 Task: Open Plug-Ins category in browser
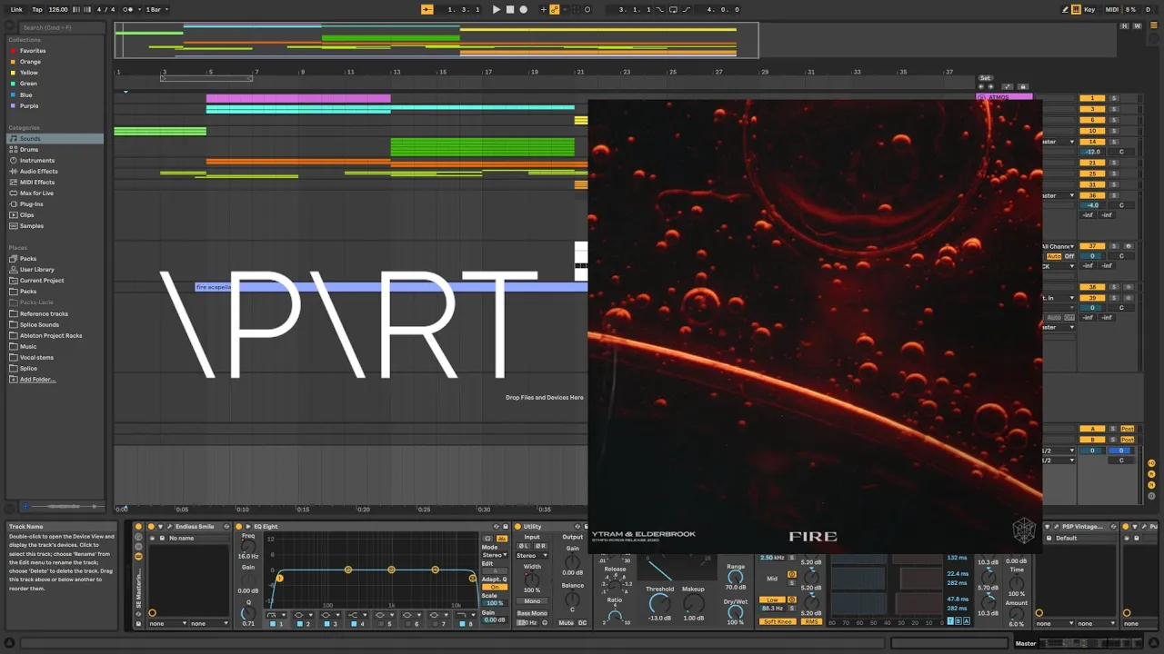pyautogui.click(x=32, y=203)
